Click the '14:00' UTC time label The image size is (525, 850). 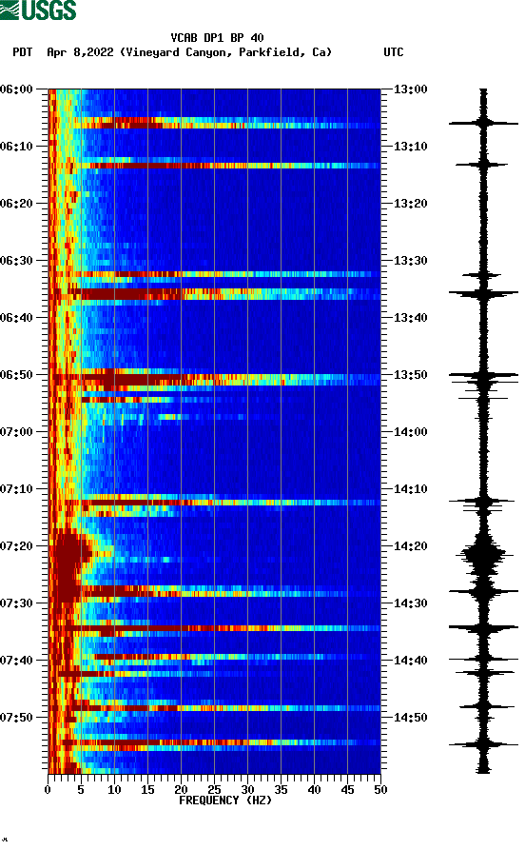[x=410, y=432]
